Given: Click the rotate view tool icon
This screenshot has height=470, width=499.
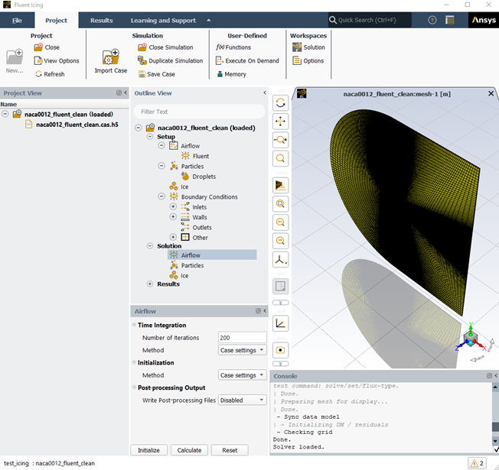Looking at the screenshot, I should [x=281, y=102].
